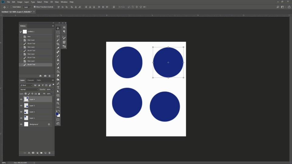The height and width of the screenshot is (164, 292).
Task: Change the screen mode
Action: pyautogui.click(x=58, y=124)
